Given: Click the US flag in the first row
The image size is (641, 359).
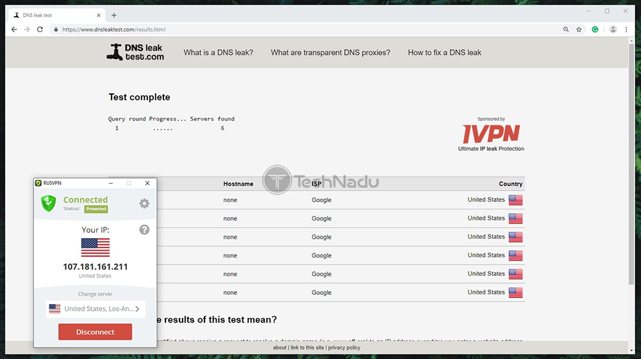Looking at the screenshot, I should click(515, 200).
